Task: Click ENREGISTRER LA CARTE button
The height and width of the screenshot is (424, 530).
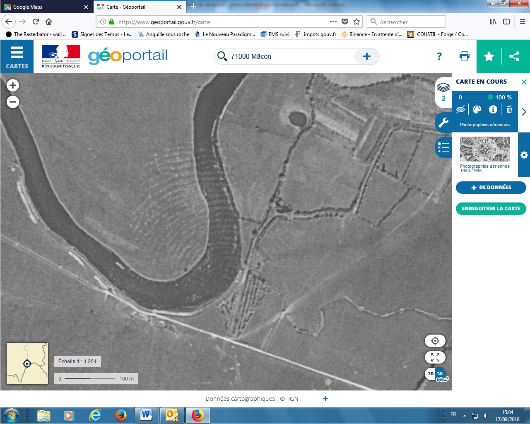Action: pos(491,209)
